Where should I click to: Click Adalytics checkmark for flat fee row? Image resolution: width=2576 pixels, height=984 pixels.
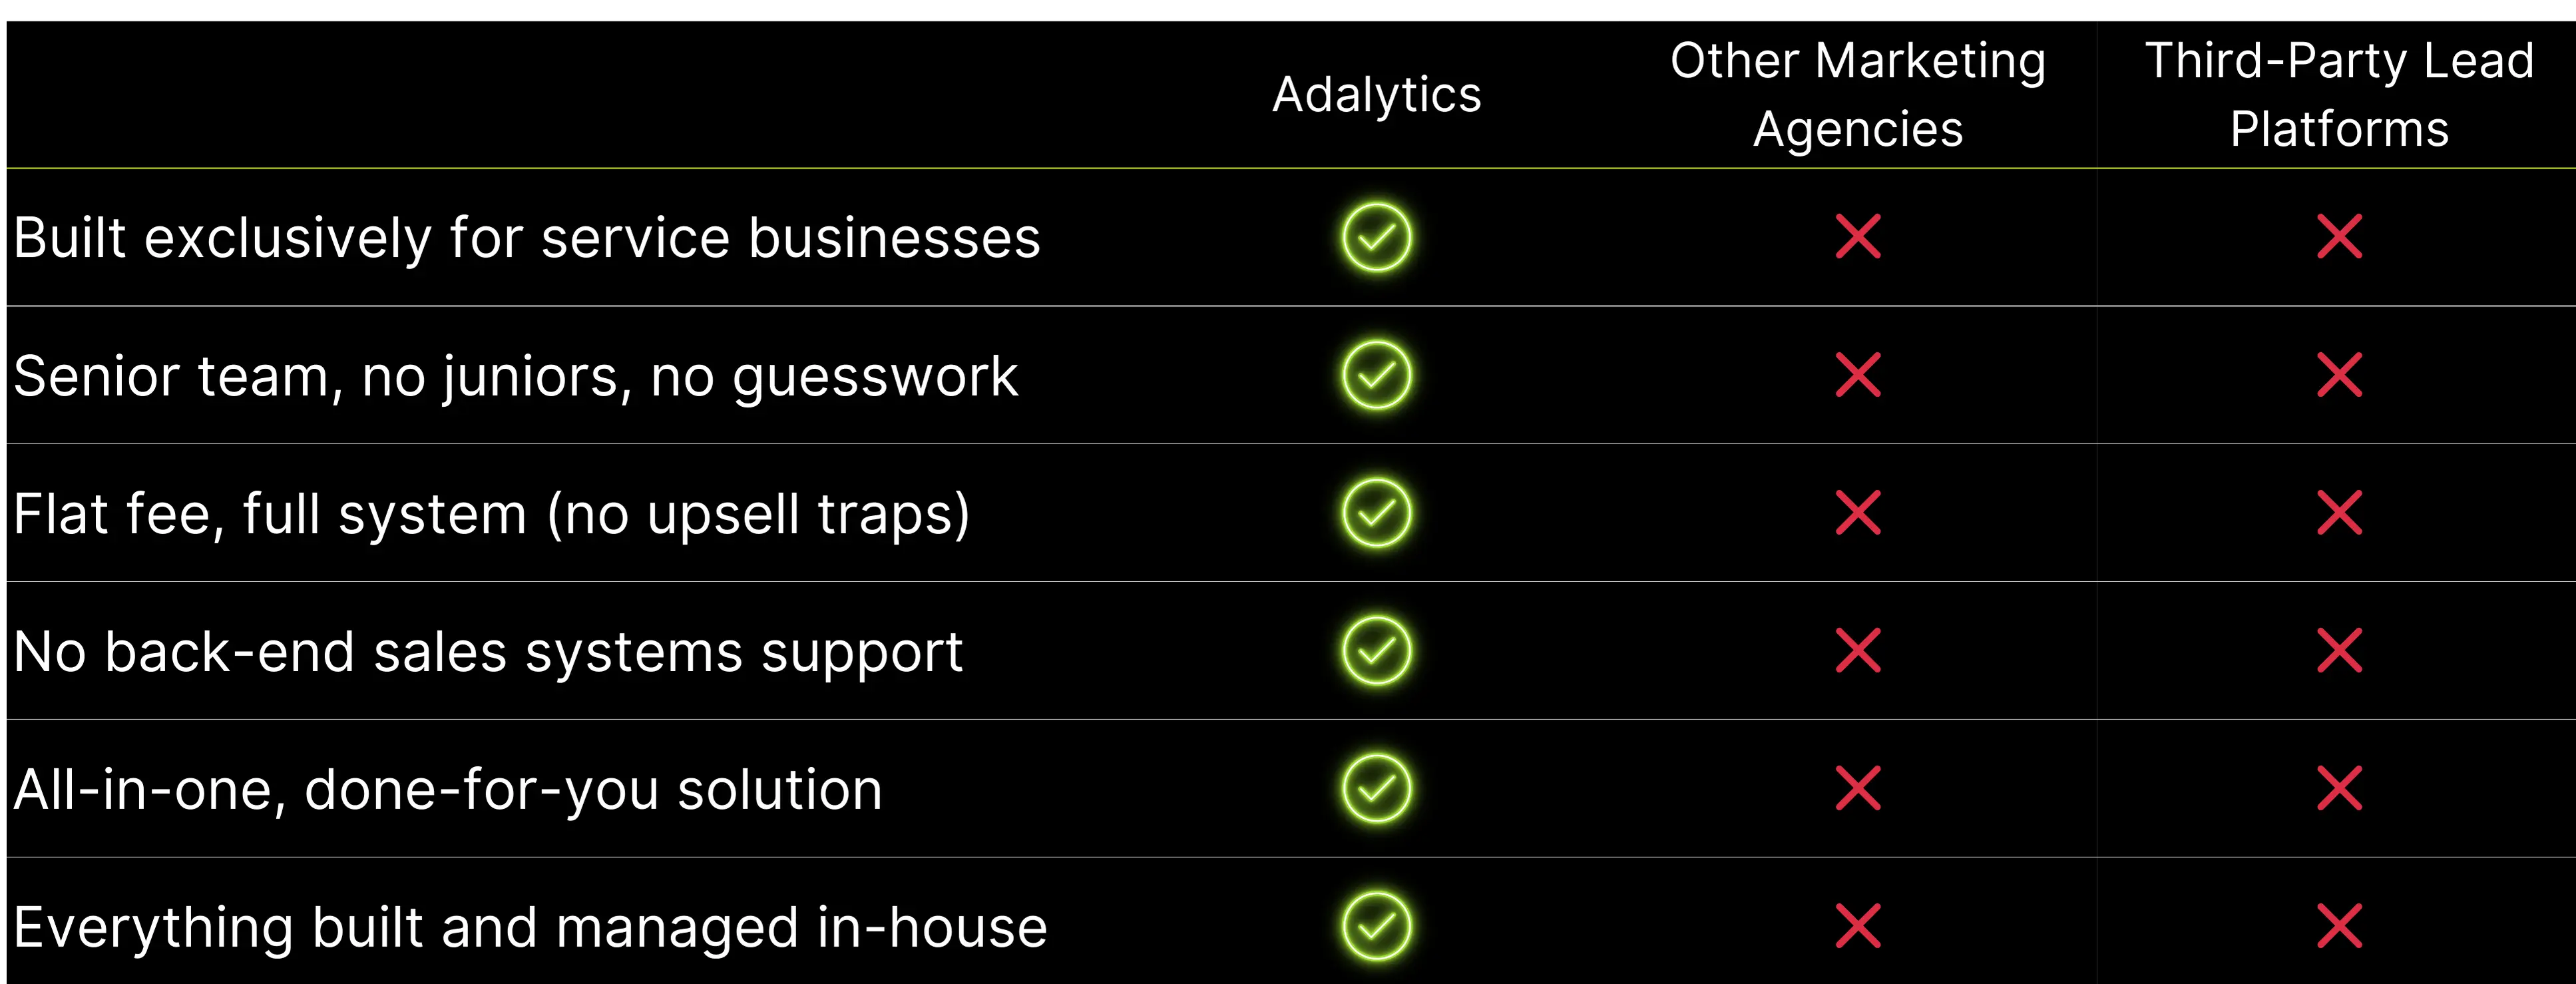[x=1376, y=513]
